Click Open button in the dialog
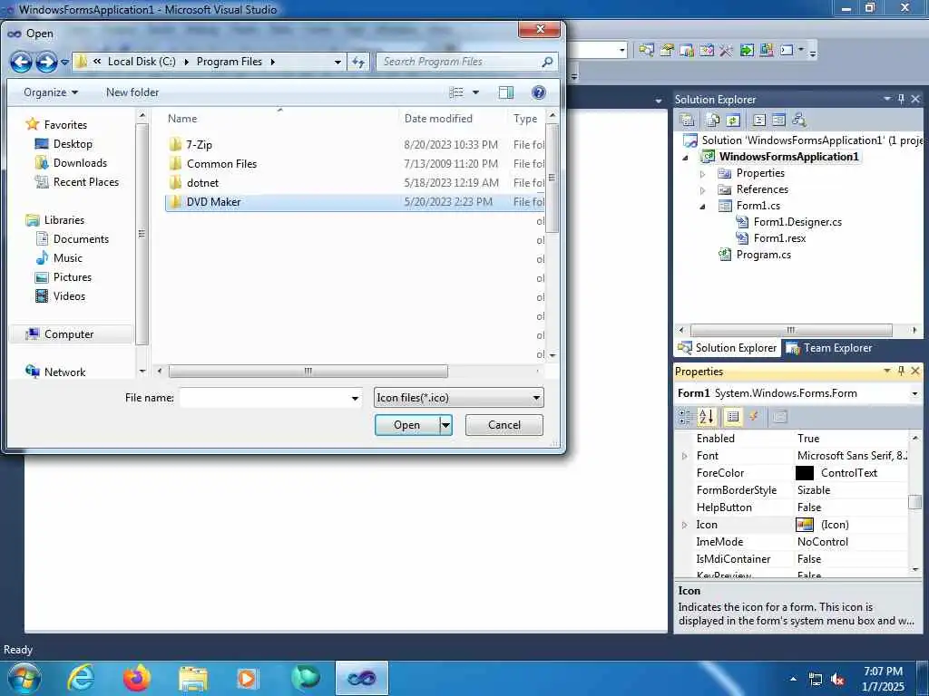 (407, 425)
